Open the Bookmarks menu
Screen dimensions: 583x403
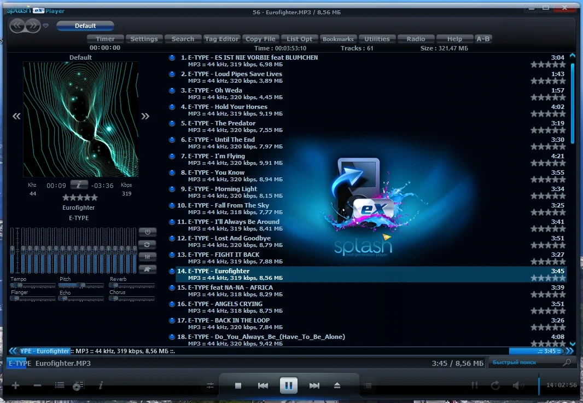coord(338,39)
